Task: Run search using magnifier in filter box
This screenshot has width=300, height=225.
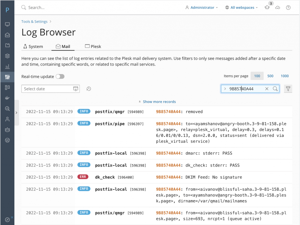Action: point(275,89)
